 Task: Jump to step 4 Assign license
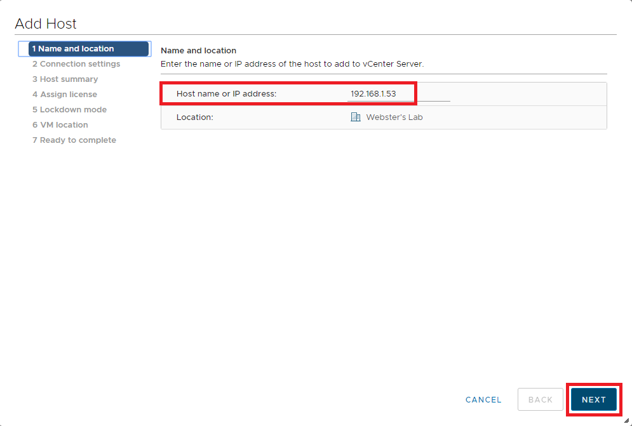(65, 95)
